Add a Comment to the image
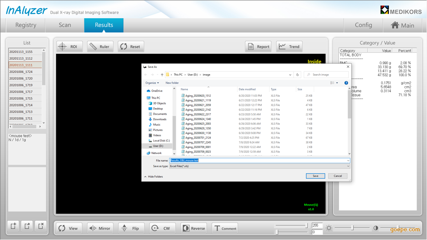Screen dimensions: 427x240 click(x=225, y=228)
